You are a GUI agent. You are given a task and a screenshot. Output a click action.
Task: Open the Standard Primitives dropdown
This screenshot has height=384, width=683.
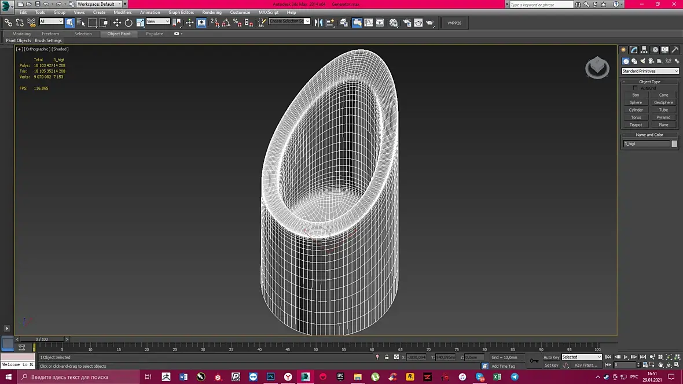pyautogui.click(x=650, y=71)
